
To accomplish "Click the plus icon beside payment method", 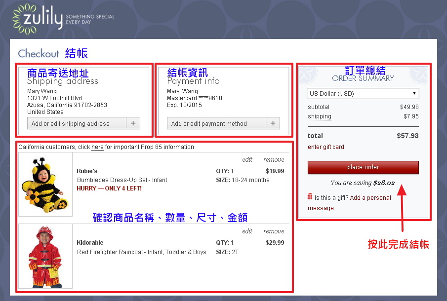I will click(x=273, y=123).
